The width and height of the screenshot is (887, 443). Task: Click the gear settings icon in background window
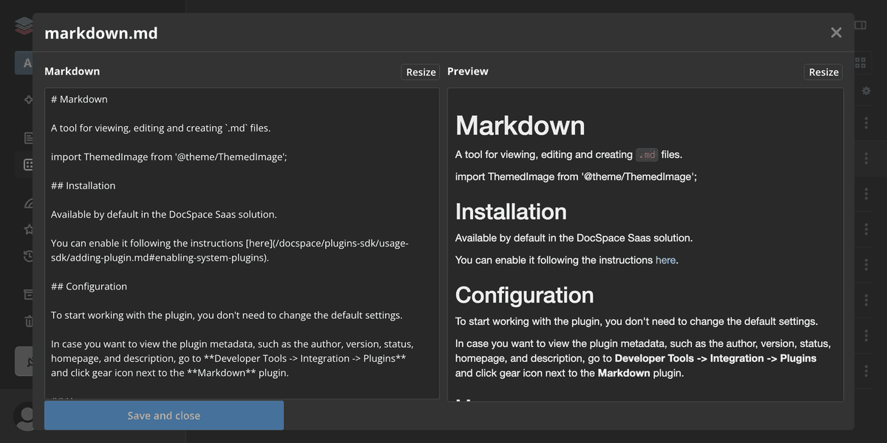tap(866, 91)
